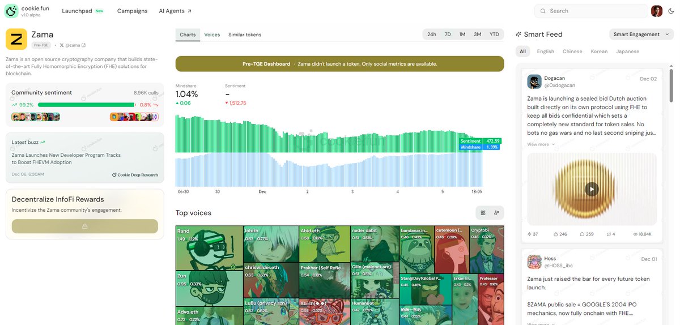Click the cookie.fun logo icon
Screen dimensions: 680x325
click(11, 11)
